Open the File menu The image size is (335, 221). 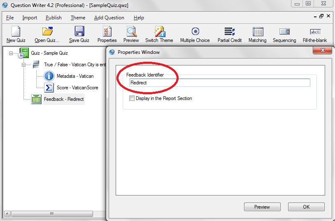10,18
